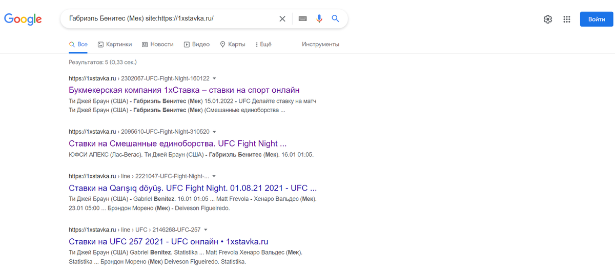Image resolution: width=615 pixels, height=270 pixels.
Task: Switch to the Новости tab
Action: pyautogui.click(x=158, y=45)
